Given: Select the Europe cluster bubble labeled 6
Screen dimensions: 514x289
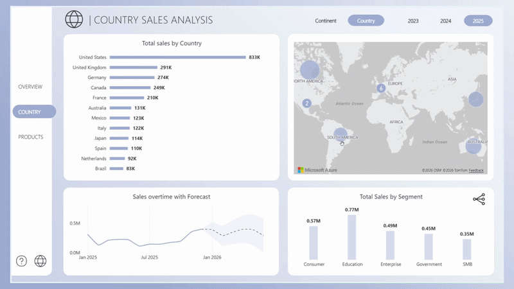Looking at the screenshot, I should click(x=381, y=88).
